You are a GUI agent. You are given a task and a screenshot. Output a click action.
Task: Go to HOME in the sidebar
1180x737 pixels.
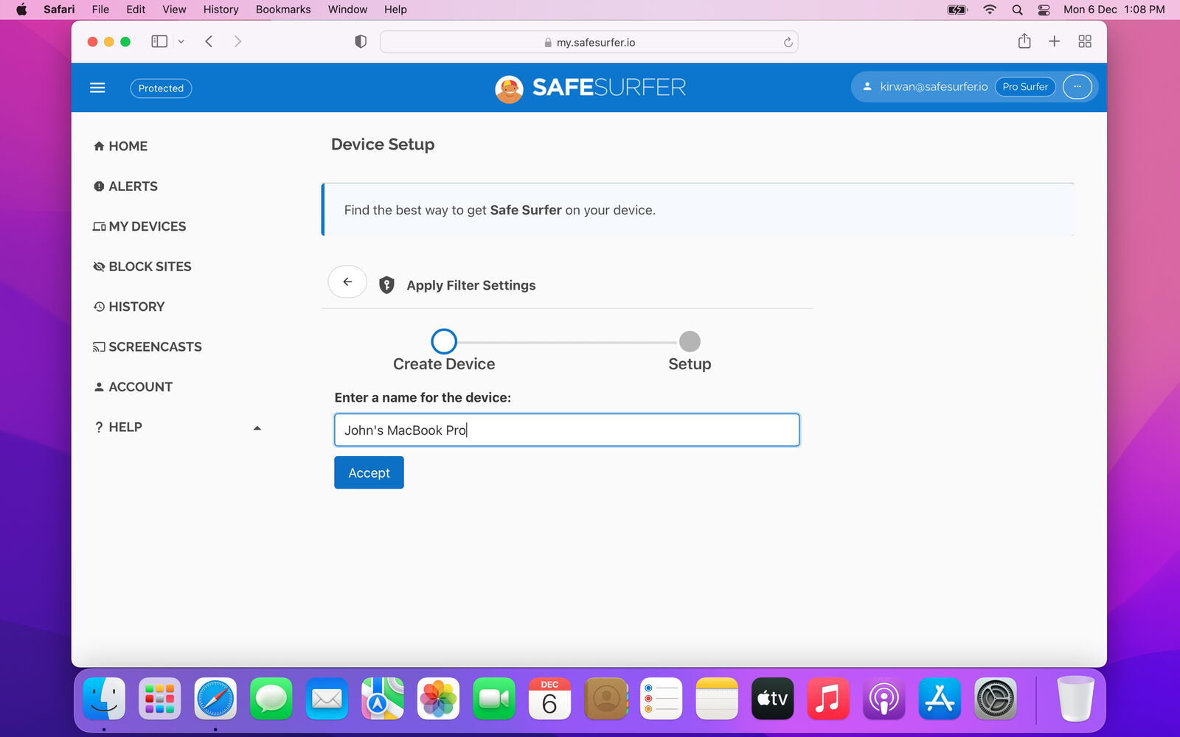coord(120,146)
